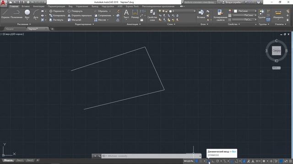This screenshot has height=164, width=293.
Task: Open status bar customization menu
Action: coord(290,161)
